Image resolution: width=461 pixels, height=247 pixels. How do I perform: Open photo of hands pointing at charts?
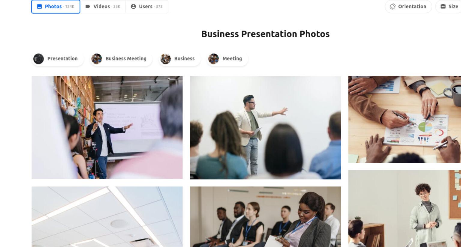click(x=405, y=119)
